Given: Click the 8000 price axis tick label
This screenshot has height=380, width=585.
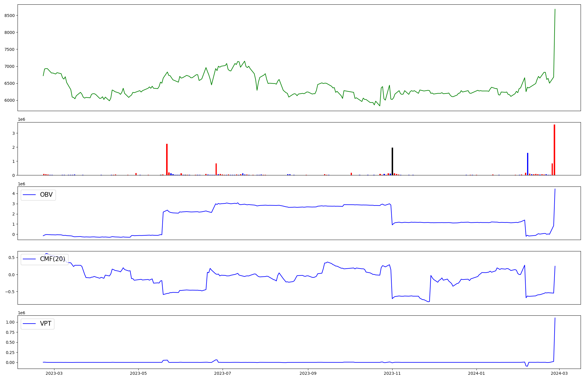Looking at the screenshot, I should tap(9, 32).
